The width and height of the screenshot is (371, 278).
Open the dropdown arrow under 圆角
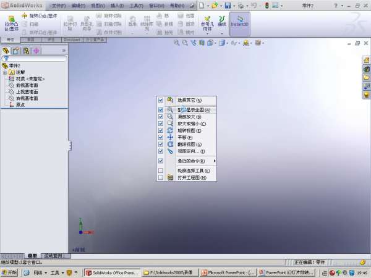click(132, 33)
